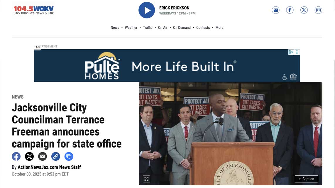The height and width of the screenshot is (188, 335).
Task: Open the station's Instagram page
Action: click(318, 10)
